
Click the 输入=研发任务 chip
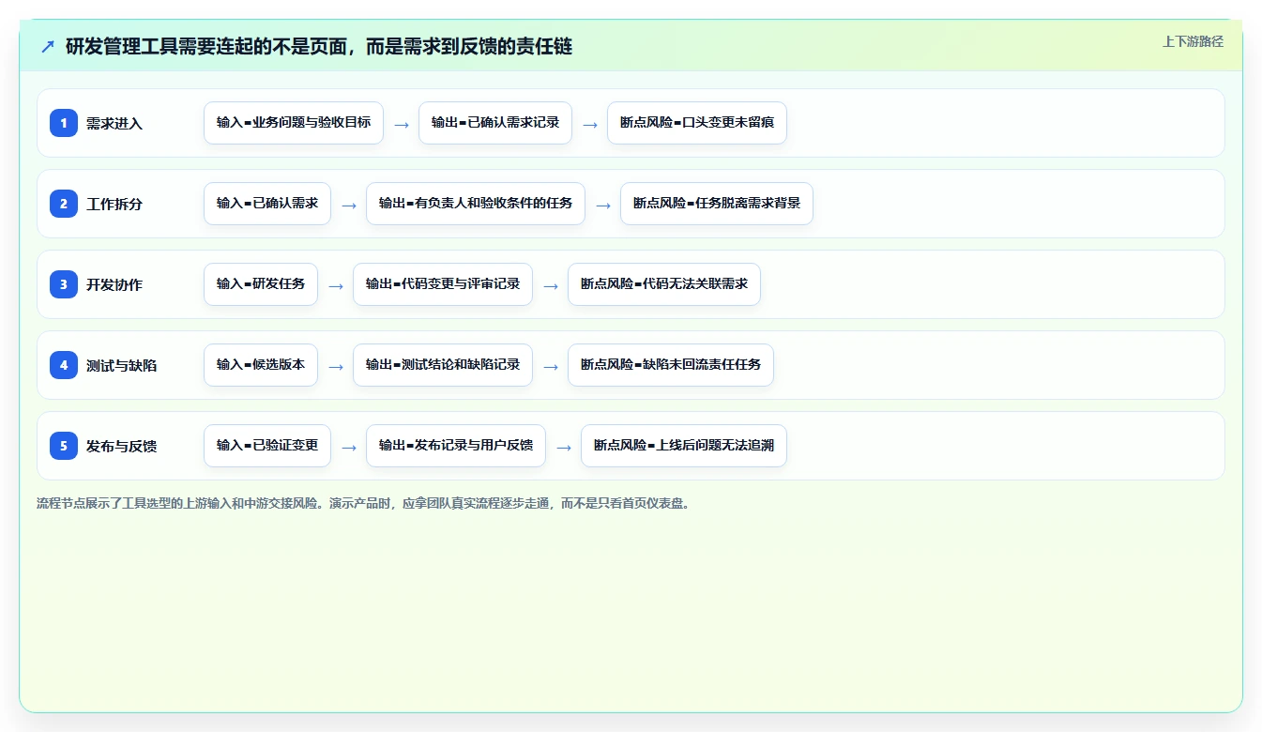(x=261, y=284)
